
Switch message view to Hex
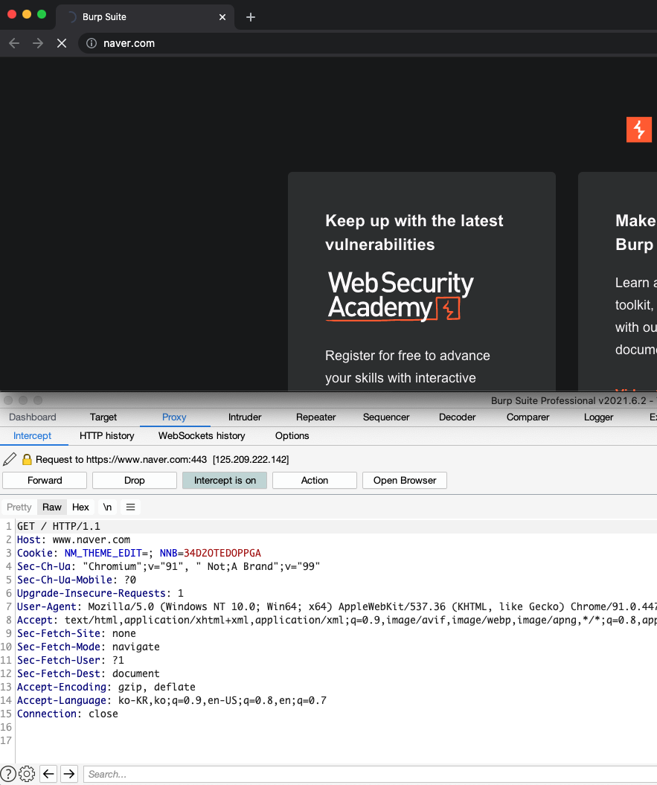(x=80, y=507)
